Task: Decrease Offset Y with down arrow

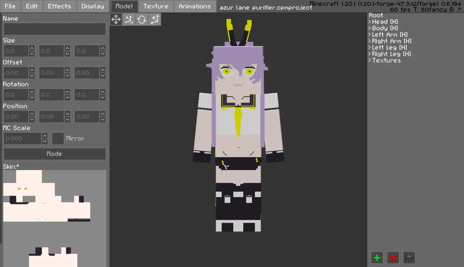Action: [67, 76]
